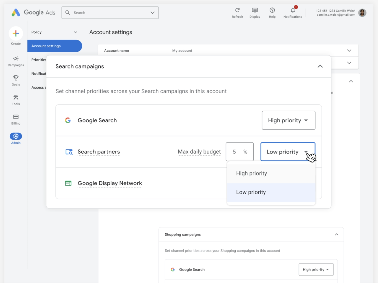This screenshot has height=285, width=378.
Task: Click the Google Search label in Search campaigns
Action: 97,120
